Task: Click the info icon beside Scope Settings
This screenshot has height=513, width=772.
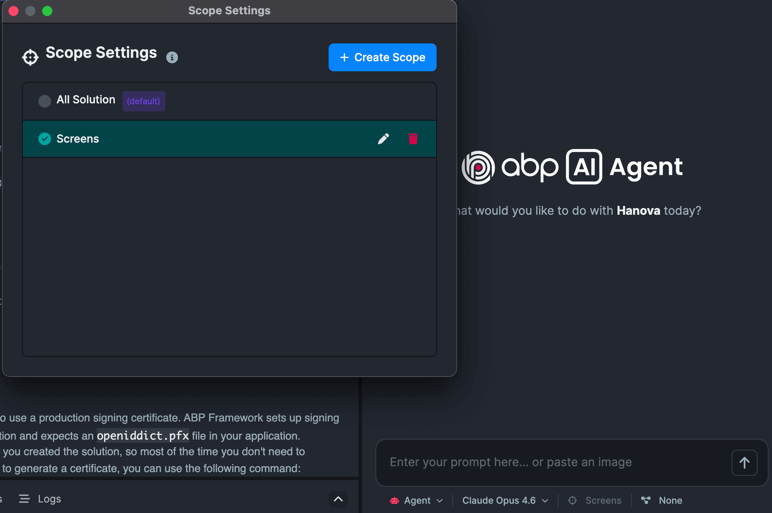Action: [172, 57]
